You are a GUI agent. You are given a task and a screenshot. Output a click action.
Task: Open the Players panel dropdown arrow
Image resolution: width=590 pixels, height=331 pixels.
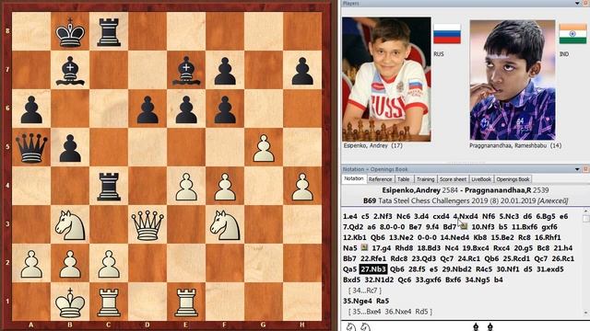(x=577, y=3)
